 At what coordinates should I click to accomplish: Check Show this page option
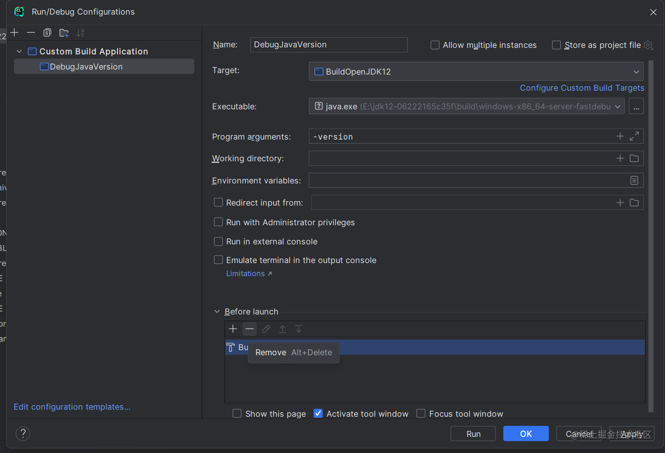click(x=237, y=413)
